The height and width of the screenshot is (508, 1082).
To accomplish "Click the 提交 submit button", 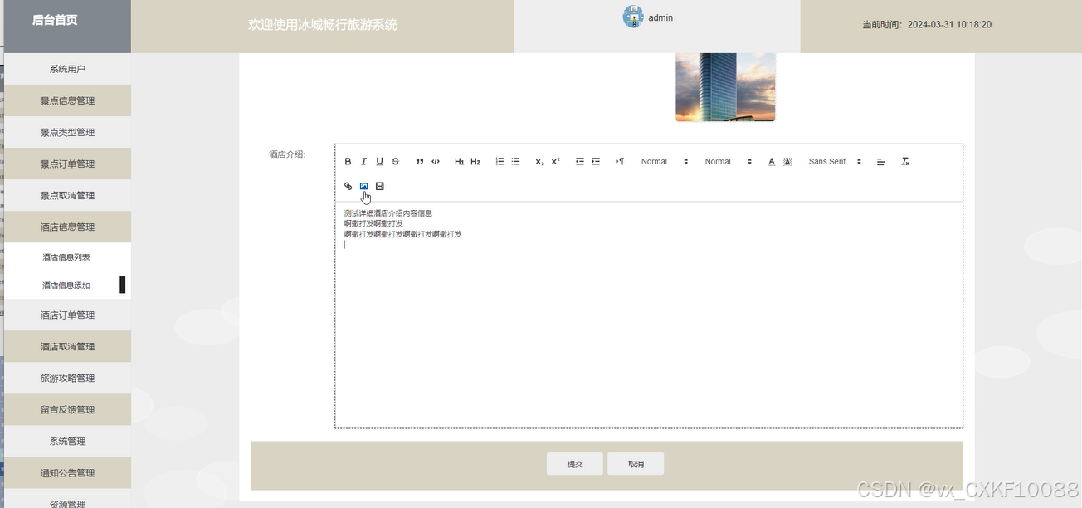I will (575, 464).
